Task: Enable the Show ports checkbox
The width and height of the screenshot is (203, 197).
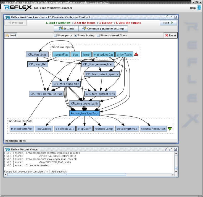Action: coord(55,35)
